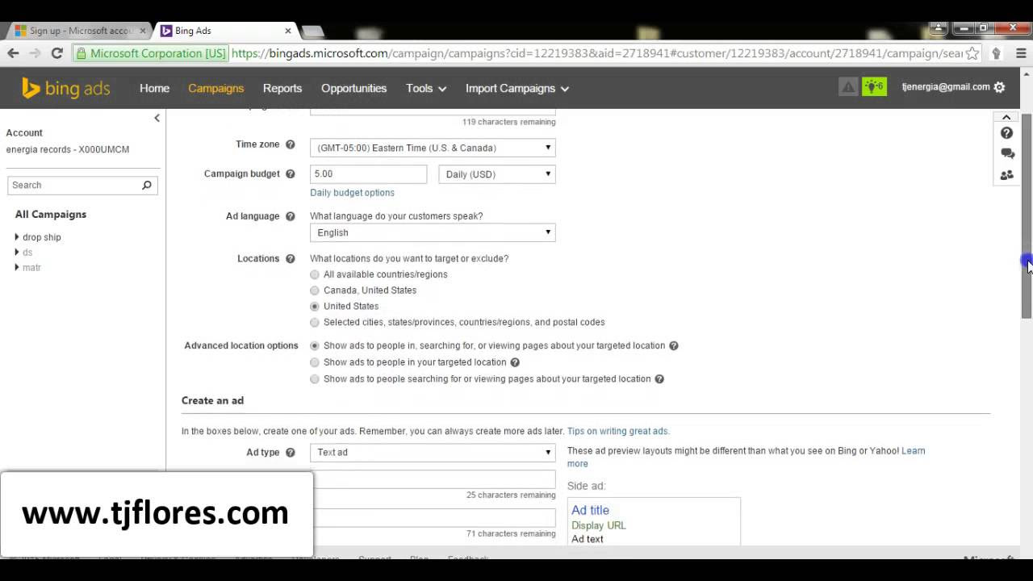Open Opportunities tab
This screenshot has height=581, width=1033.
pyautogui.click(x=353, y=88)
